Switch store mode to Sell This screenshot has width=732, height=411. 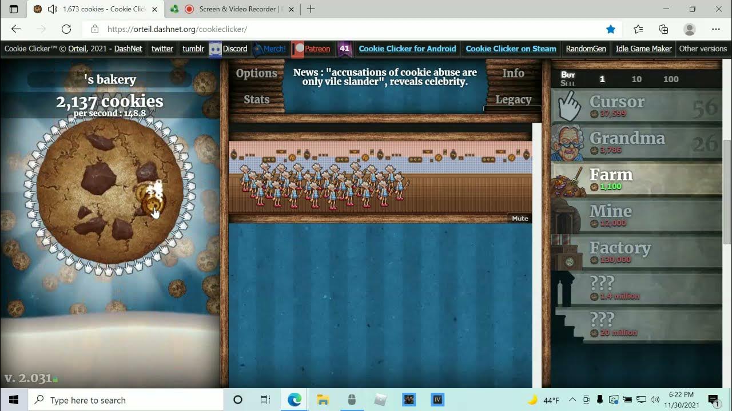pyautogui.click(x=568, y=83)
